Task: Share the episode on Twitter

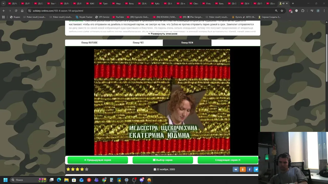Action: pos(256,169)
